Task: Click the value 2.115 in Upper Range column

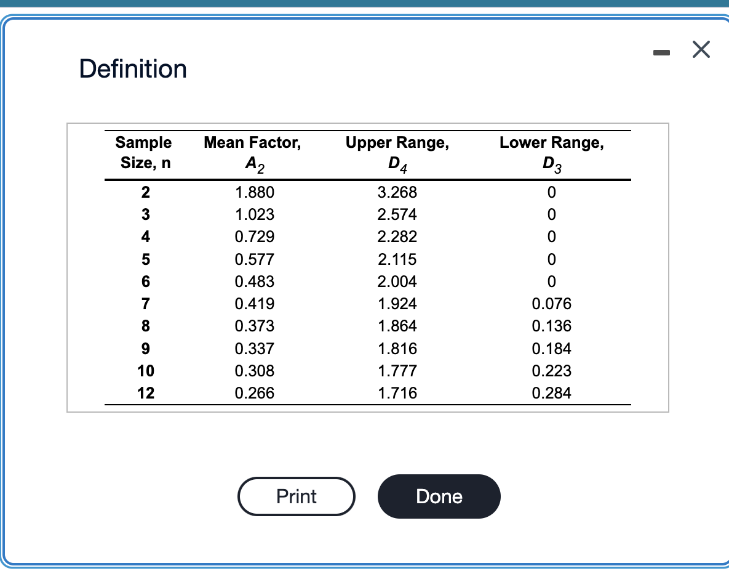Action: (x=397, y=259)
